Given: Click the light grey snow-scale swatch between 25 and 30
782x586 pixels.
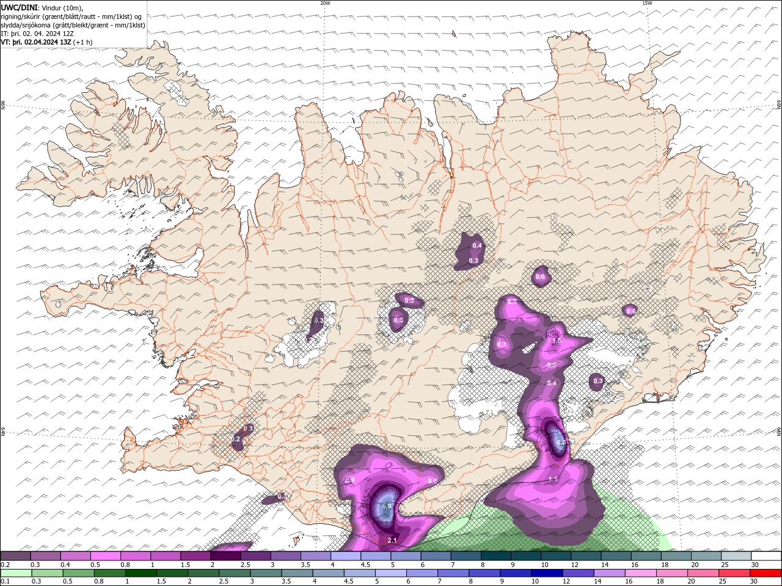Looking at the screenshot, I should tap(736, 556).
